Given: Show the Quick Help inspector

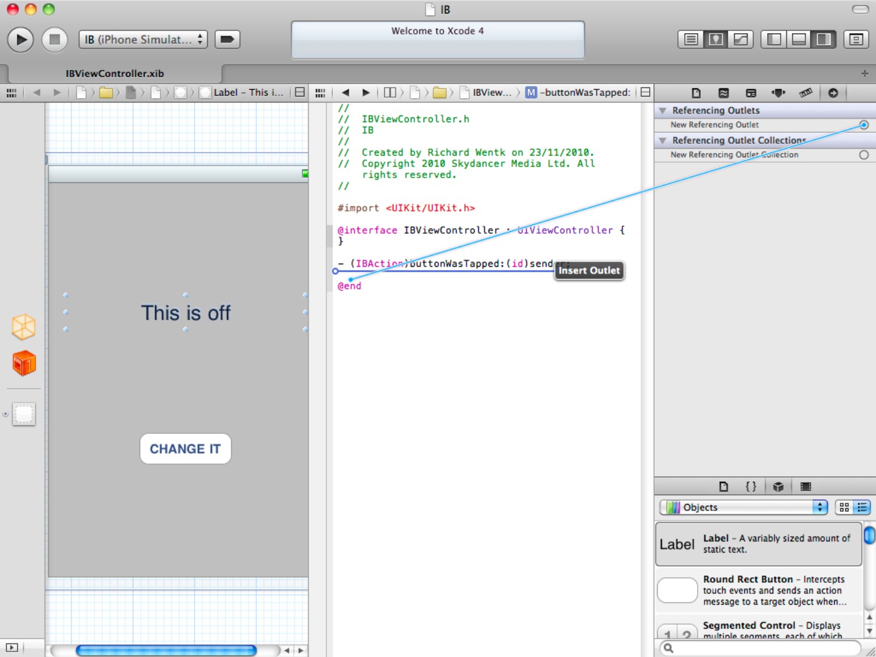Looking at the screenshot, I should click(724, 93).
